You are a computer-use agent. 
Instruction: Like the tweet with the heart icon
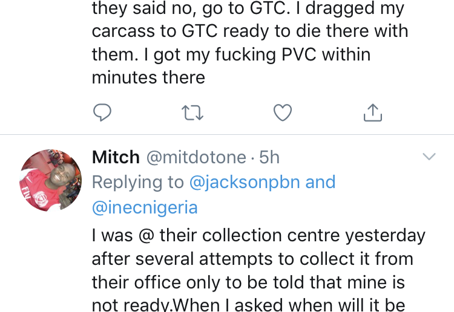tap(283, 112)
